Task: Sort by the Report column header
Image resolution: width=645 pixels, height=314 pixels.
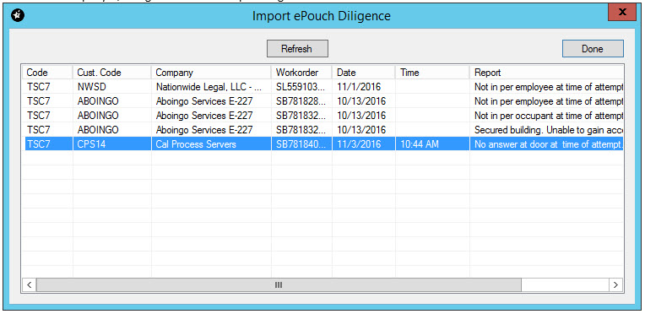Action: point(547,73)
